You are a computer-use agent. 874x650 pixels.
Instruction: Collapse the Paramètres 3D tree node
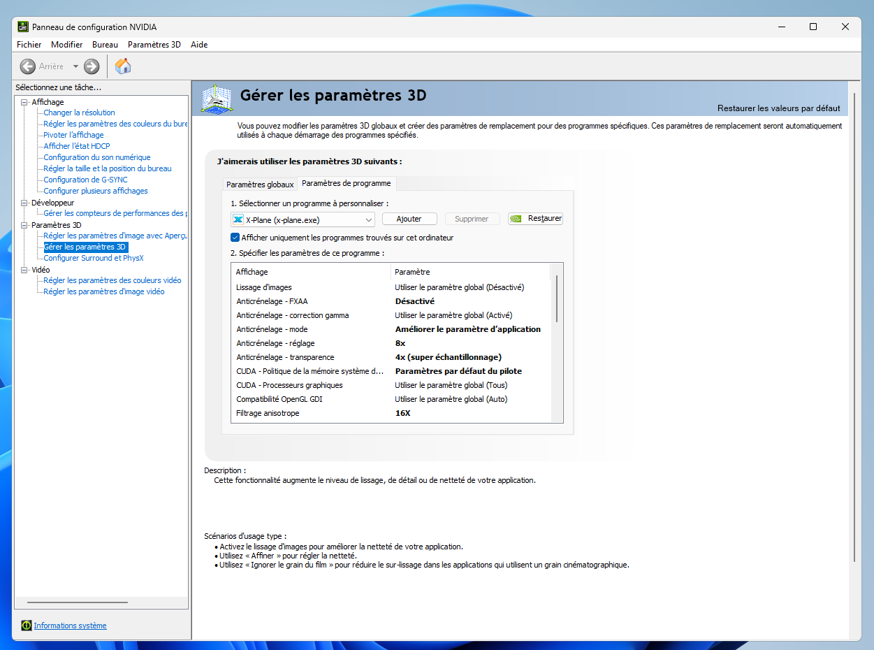point(24,225)
